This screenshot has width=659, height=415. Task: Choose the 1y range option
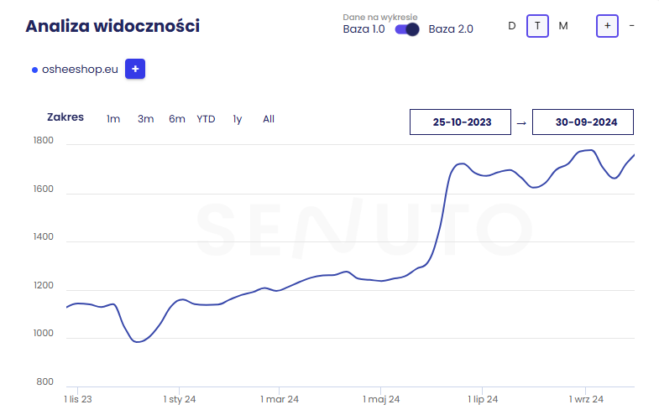(238, 119)
